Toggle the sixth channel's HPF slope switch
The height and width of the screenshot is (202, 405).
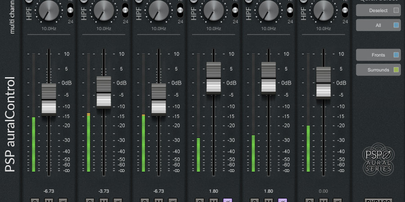point(345,10)
